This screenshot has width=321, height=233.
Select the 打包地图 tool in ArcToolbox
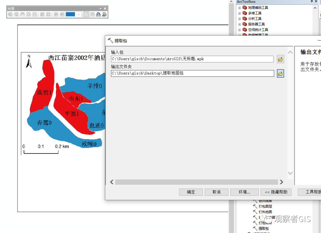click(265, 212)
